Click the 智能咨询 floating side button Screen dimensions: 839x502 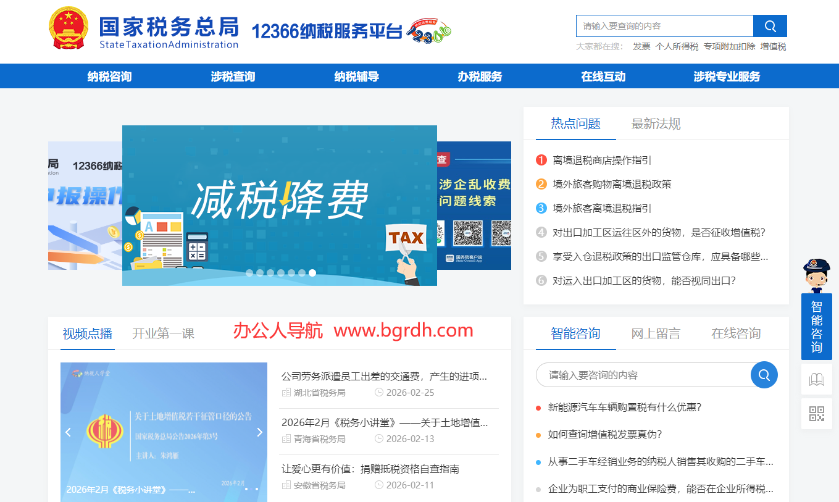point(817,326)
